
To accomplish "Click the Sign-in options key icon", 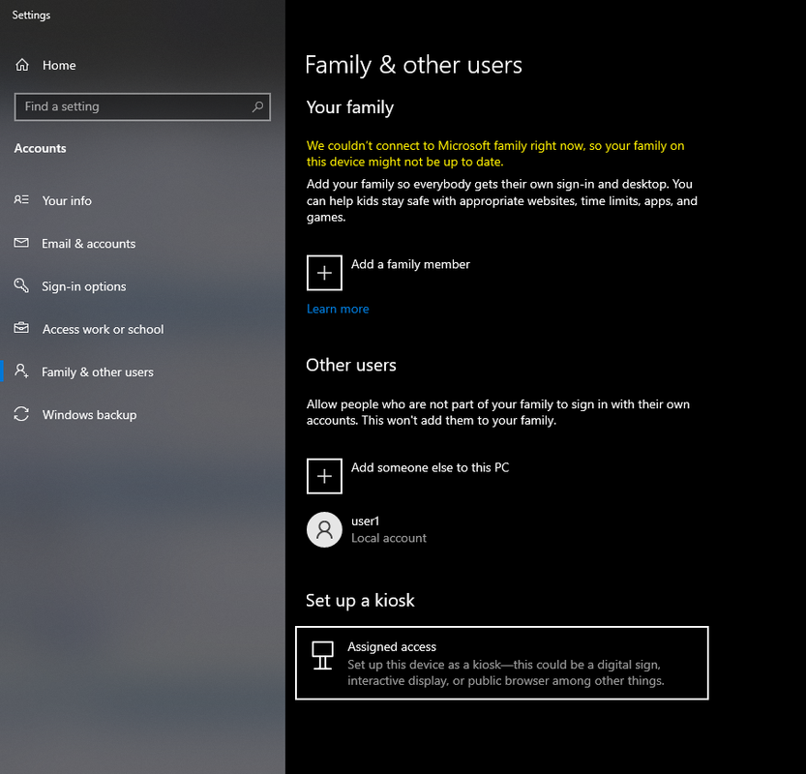I will [x=21, y=285].
